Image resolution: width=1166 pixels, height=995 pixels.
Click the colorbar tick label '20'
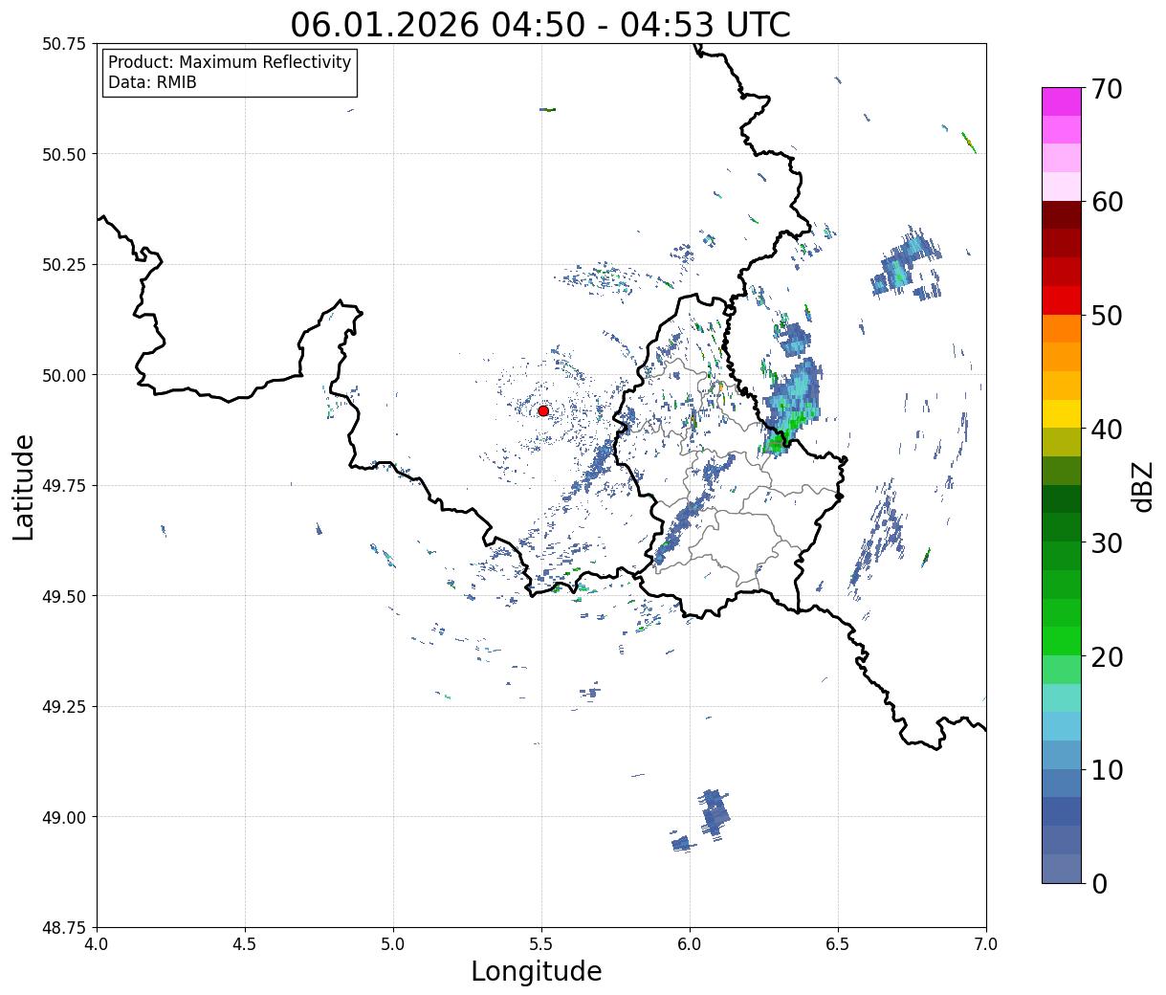(1107, 657)
